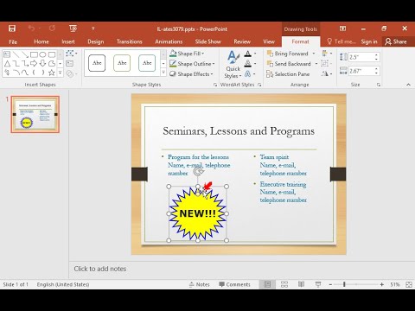Apply the third Abc shape style
Image resolution: width=415 pixels, height=311 pixels.
[147, 63]
